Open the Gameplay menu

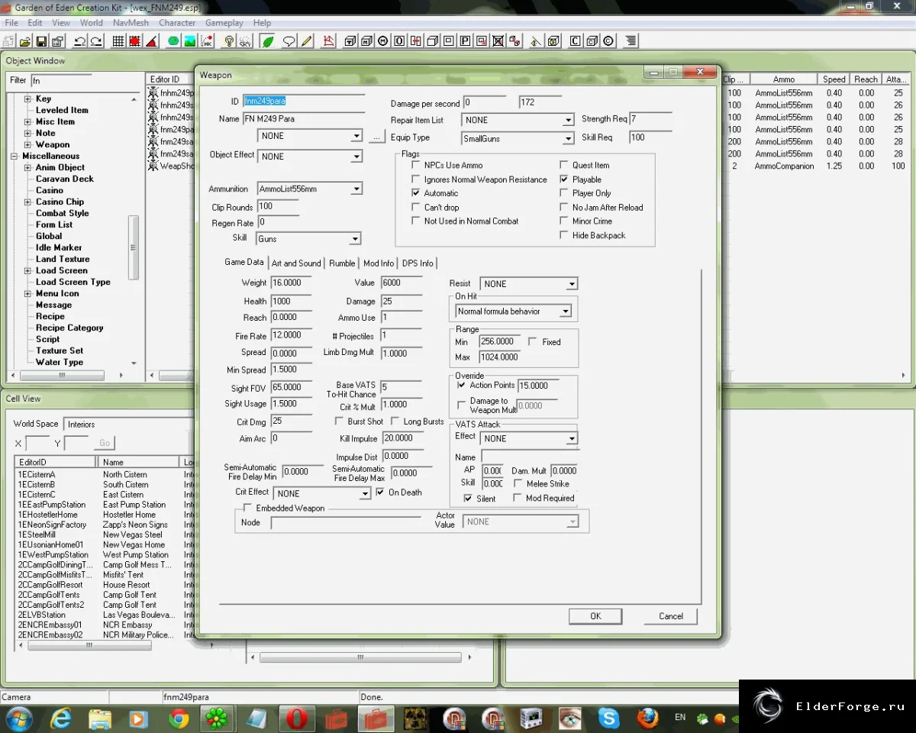tap(224, 23)
